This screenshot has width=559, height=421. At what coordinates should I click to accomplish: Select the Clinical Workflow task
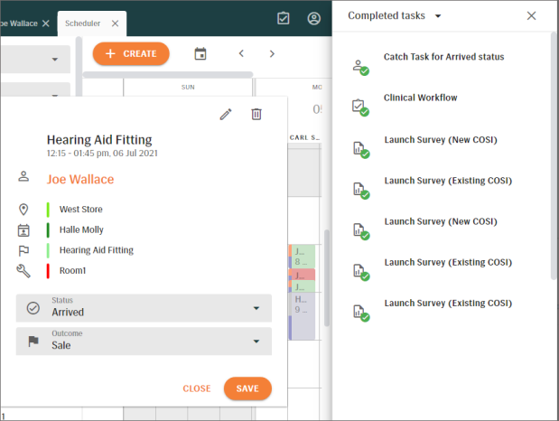point(420,98)
